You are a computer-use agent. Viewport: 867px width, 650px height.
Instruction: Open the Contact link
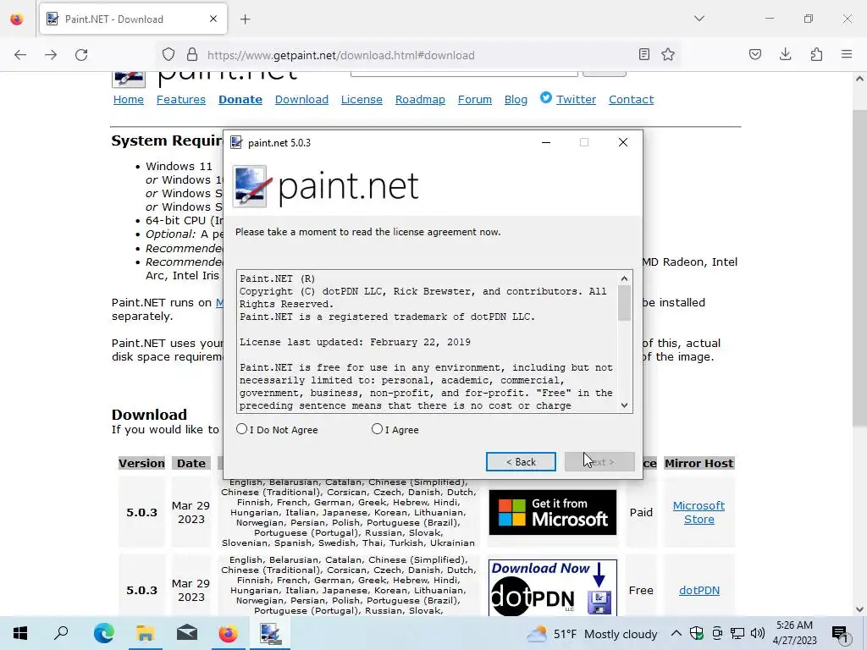631,100
